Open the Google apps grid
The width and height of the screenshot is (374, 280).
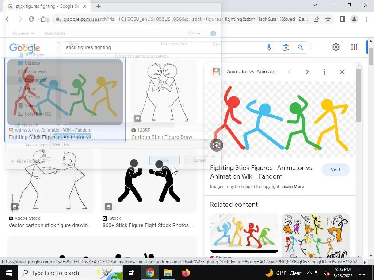point(354,47)
